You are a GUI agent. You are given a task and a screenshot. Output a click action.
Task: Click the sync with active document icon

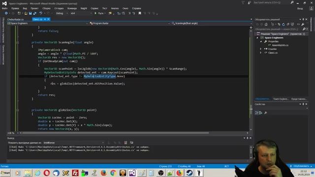[279, 24]
